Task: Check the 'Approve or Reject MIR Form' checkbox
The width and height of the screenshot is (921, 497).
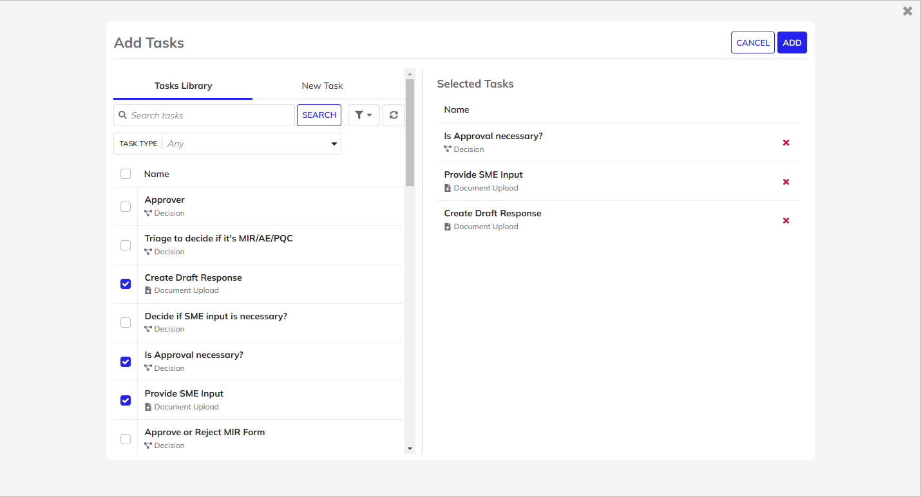Action: (126, 439)
